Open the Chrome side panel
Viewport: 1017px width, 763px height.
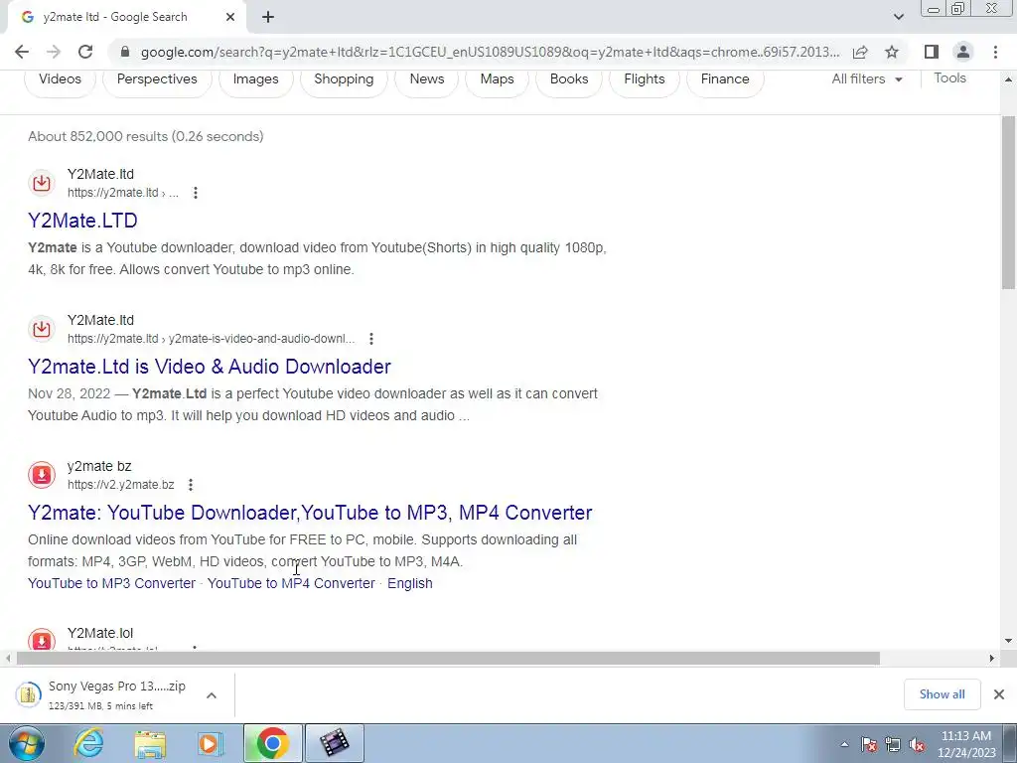(932, 52)
